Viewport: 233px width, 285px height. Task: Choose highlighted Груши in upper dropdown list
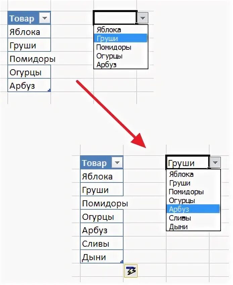coord(121,38)
